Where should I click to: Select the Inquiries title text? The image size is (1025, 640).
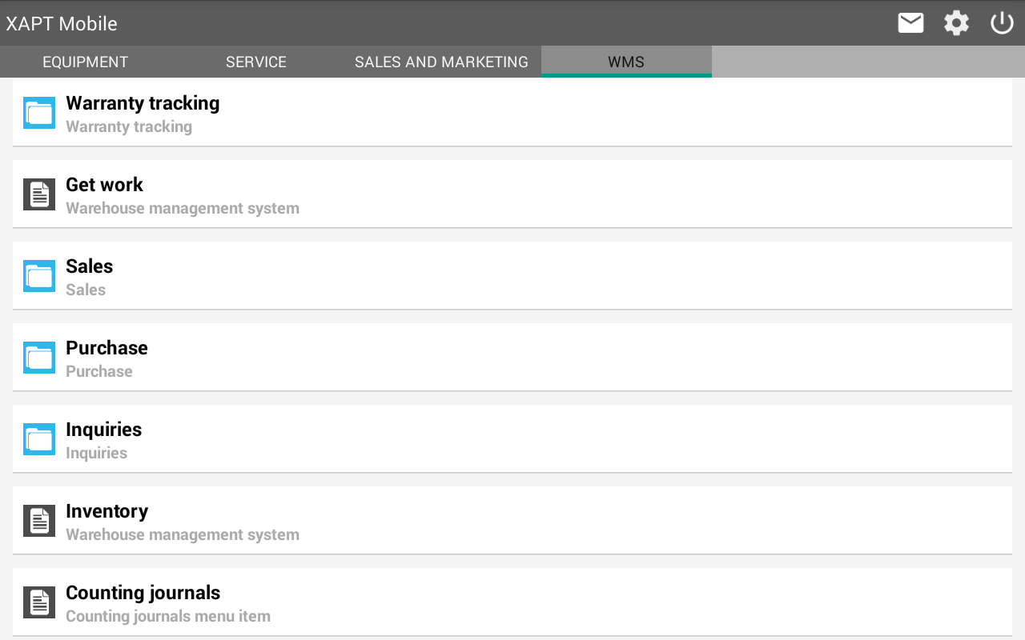103,430
